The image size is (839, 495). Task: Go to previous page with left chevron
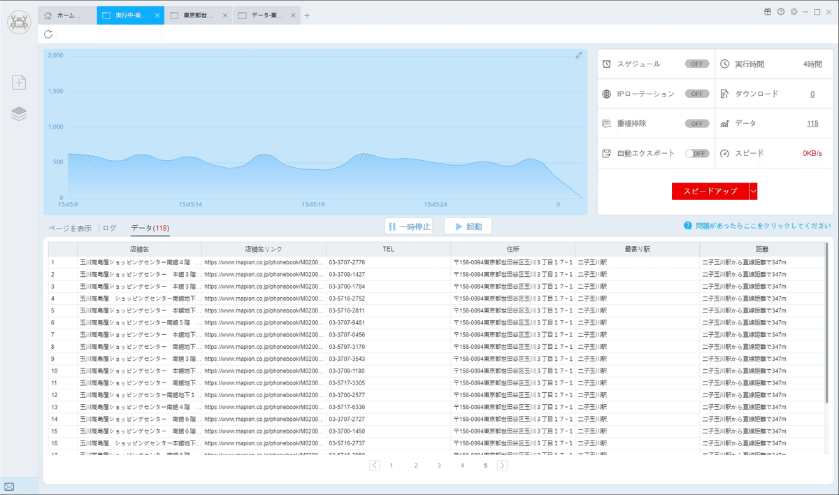click(375, 465)
